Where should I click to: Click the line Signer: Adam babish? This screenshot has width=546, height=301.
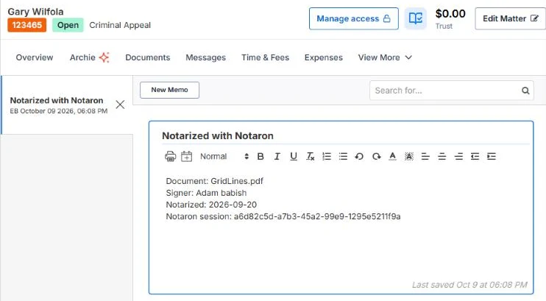pyautogui.click(x=206, y=193)
